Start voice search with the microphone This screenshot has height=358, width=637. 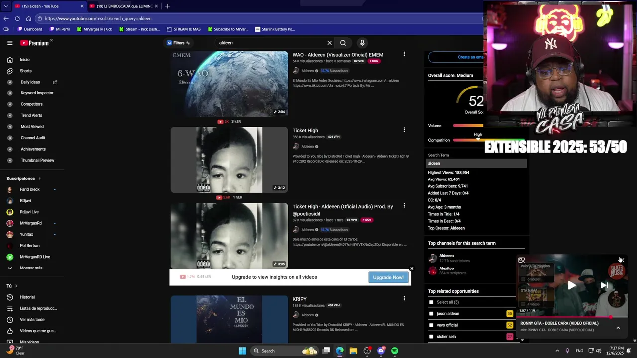click(x=362, y=43)
